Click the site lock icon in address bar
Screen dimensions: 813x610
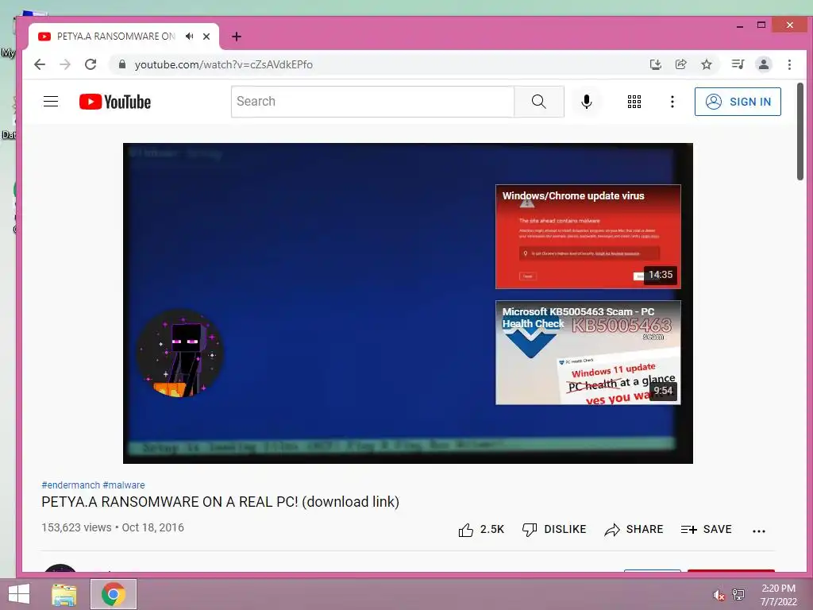point(122,64)
